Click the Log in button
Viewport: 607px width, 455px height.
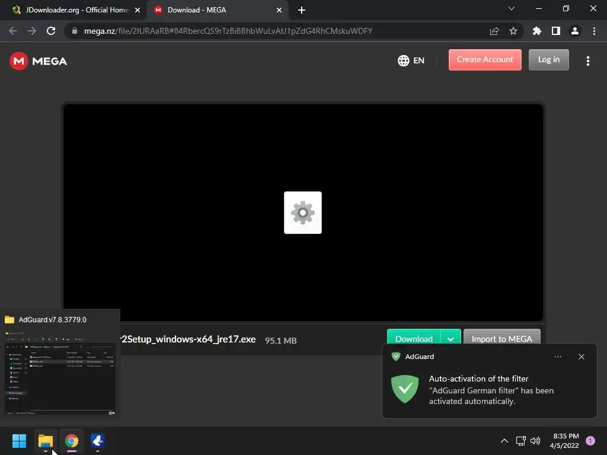tap(548, 60)
